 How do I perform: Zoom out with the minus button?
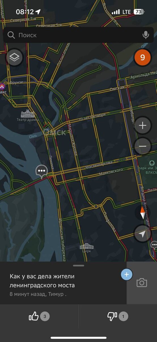coord(143,146)
